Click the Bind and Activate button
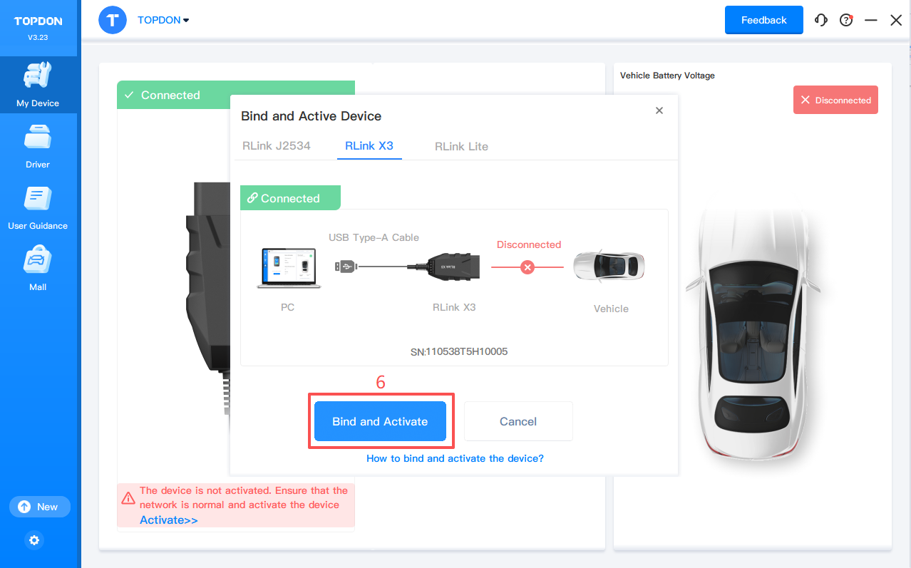 [380, 421]
